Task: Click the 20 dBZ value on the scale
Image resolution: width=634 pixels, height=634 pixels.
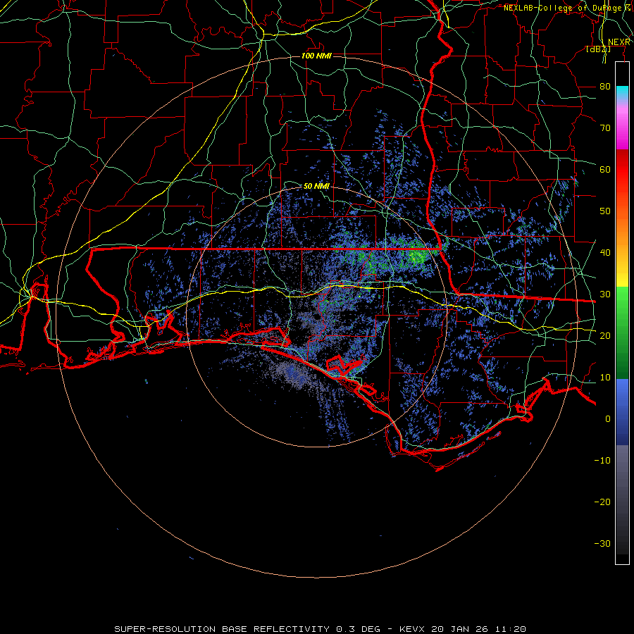Action: (x=605, y=335)
